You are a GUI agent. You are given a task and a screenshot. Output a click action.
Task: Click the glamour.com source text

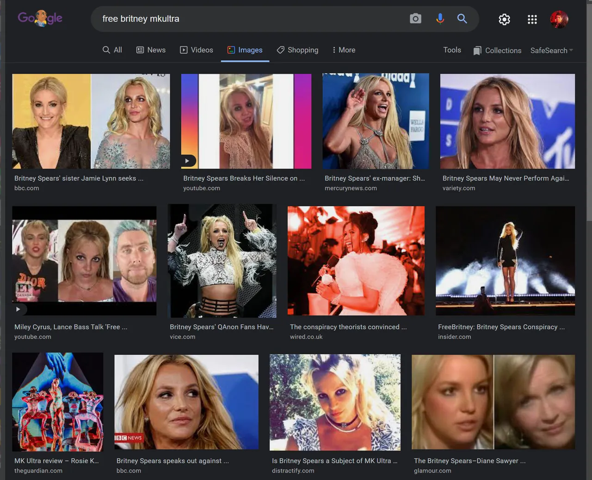(432, 471)
